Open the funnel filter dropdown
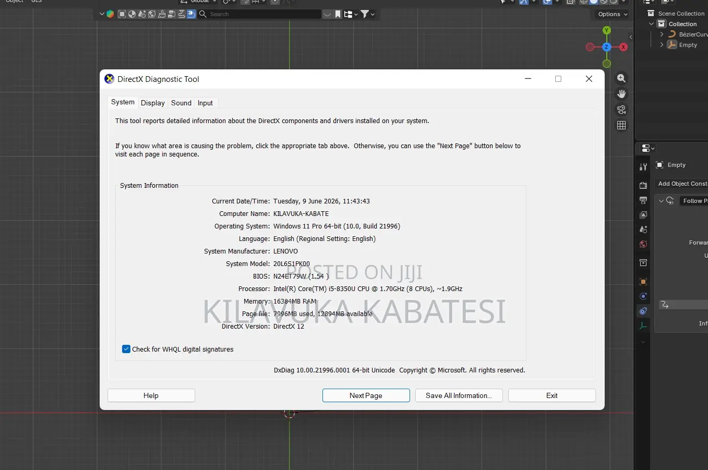708x470 pixels. pos(368,14)
